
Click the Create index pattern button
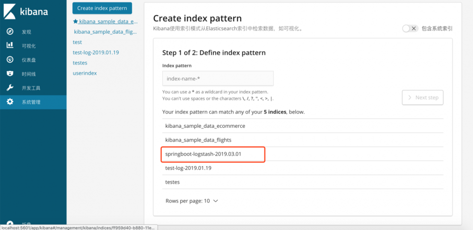coord(102,9)
